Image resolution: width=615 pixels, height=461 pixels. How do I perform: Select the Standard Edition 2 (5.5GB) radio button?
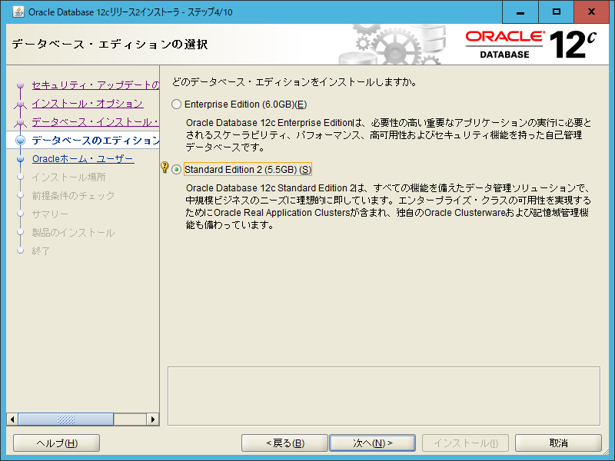click(x=177, y=167)
